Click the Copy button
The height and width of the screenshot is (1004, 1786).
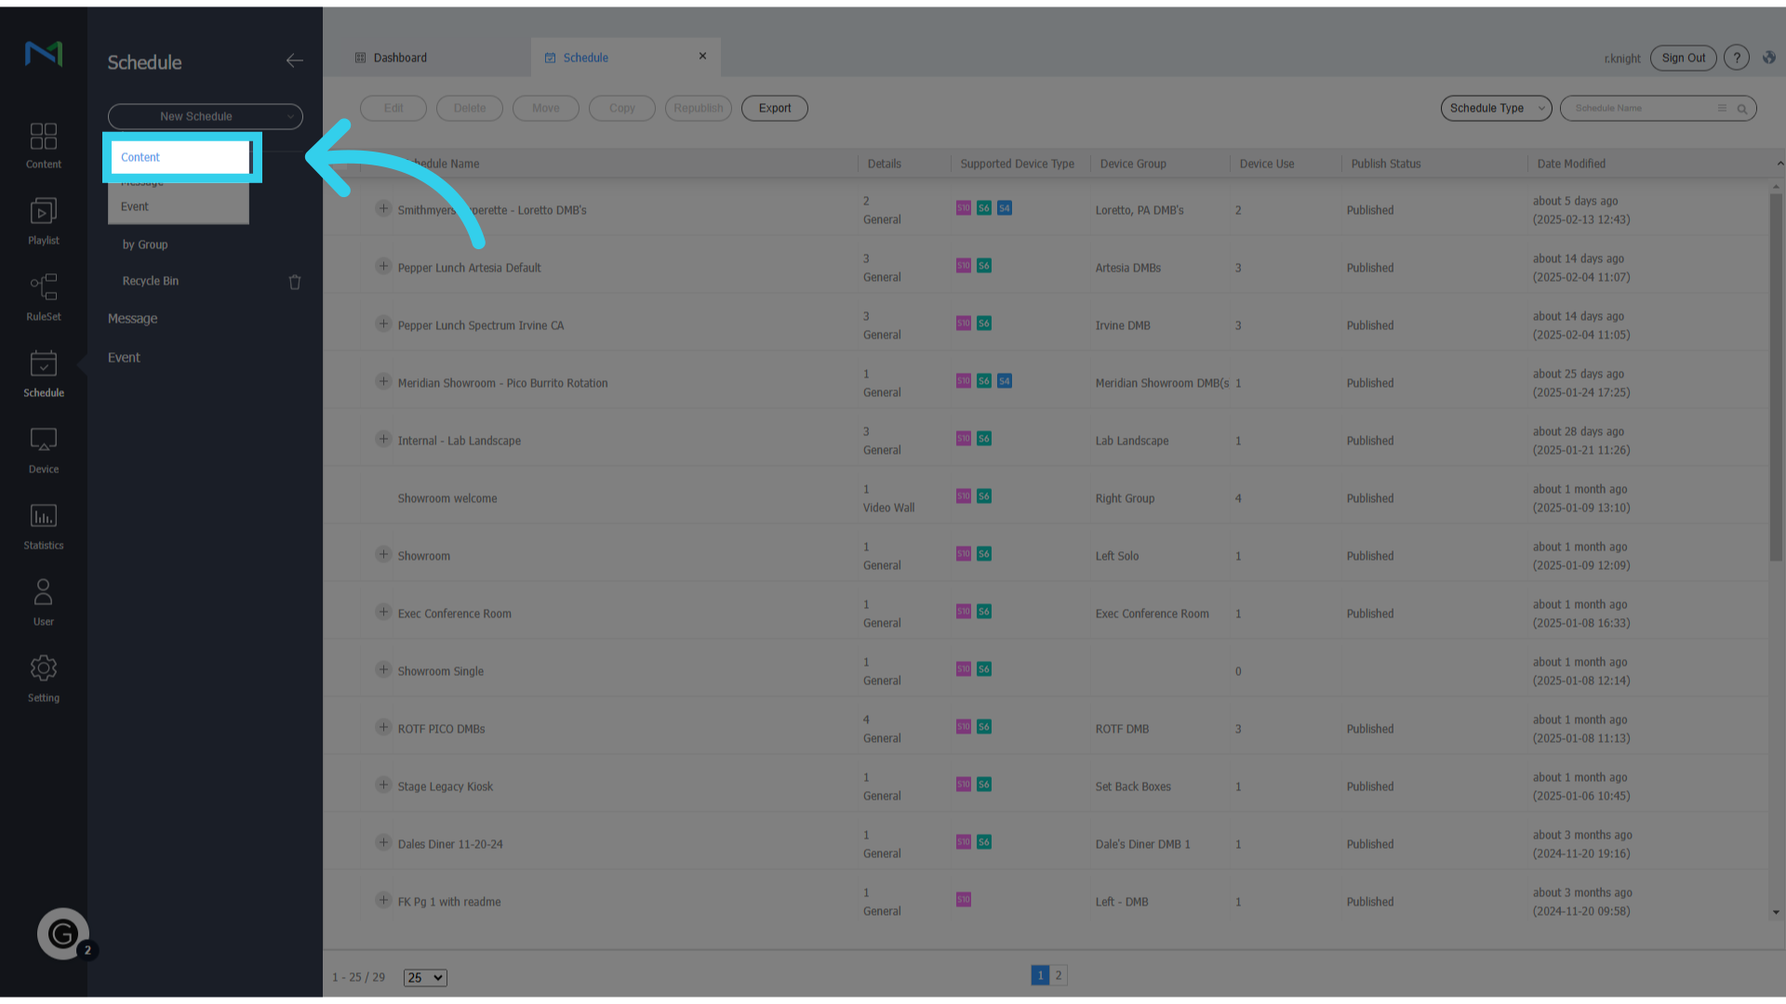[x=622, y=109]
